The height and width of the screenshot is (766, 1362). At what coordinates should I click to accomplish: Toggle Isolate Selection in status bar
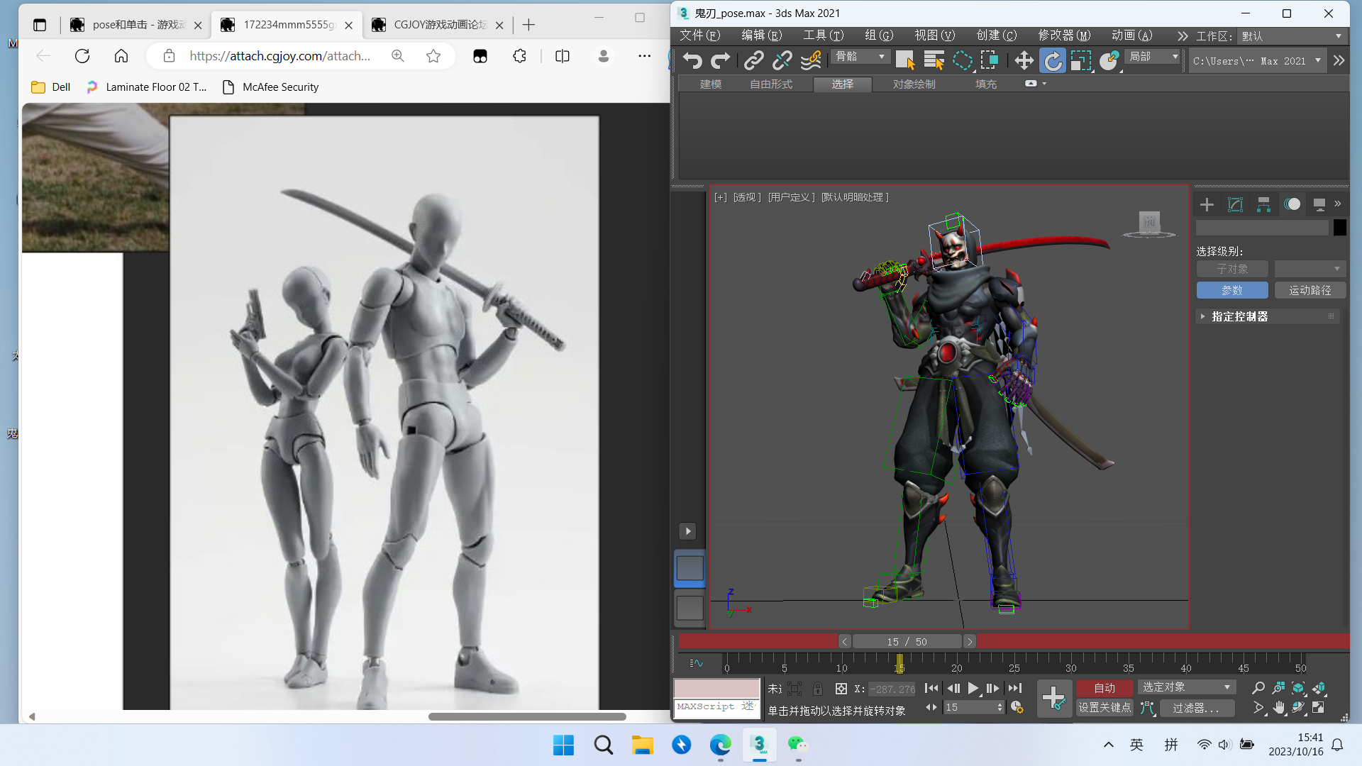click(794, 689)
